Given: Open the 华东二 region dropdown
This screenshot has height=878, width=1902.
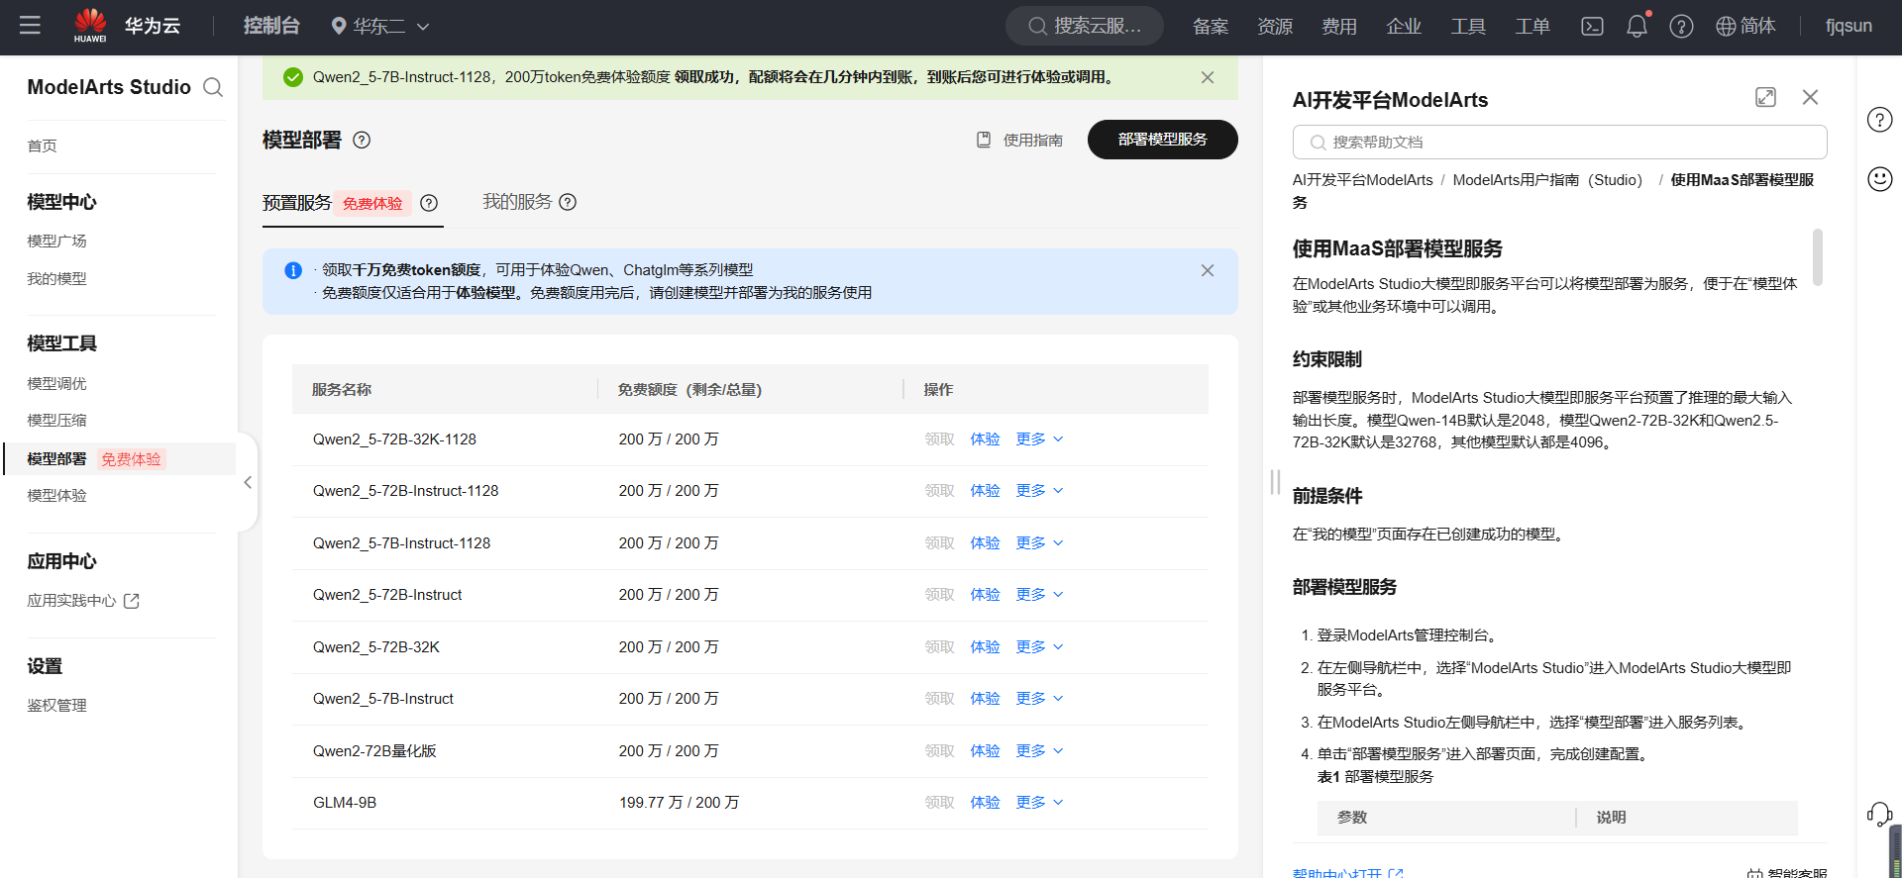Looking at the screenshot, I should (x=380, y=27).
